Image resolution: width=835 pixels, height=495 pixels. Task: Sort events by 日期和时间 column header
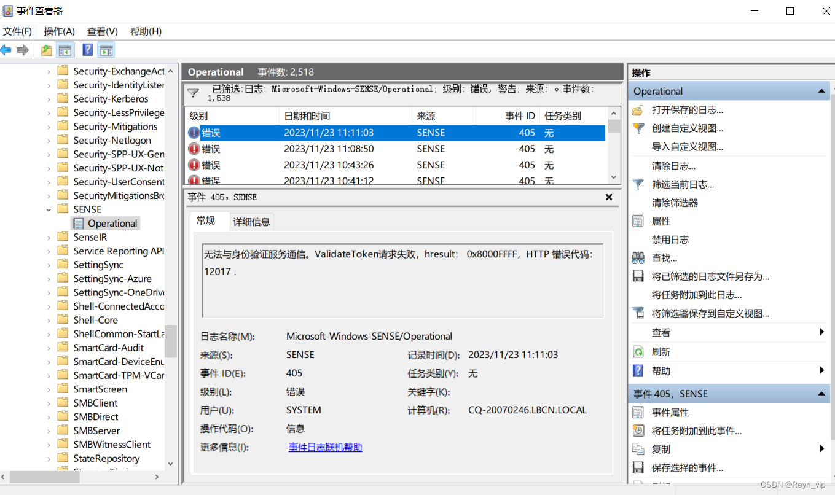345,115
